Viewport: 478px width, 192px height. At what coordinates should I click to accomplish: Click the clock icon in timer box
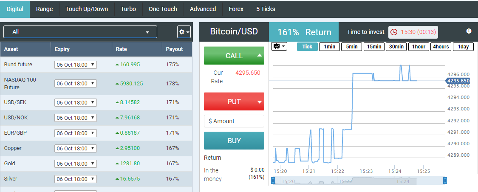pyautogui.click(x=394, y=32)
